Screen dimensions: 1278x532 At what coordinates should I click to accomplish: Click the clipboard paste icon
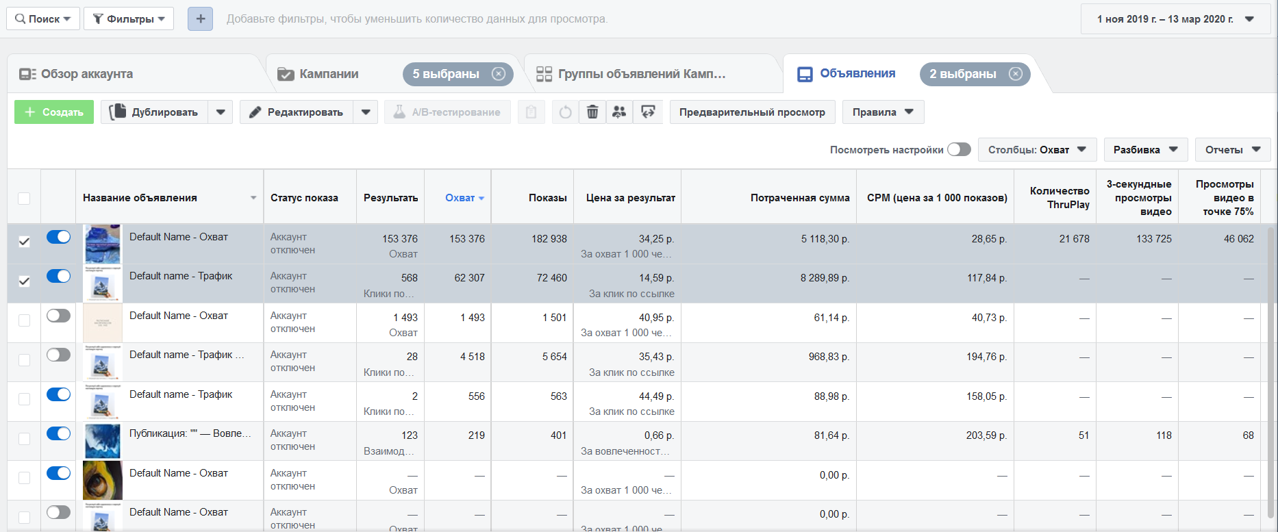coord(531,112)
